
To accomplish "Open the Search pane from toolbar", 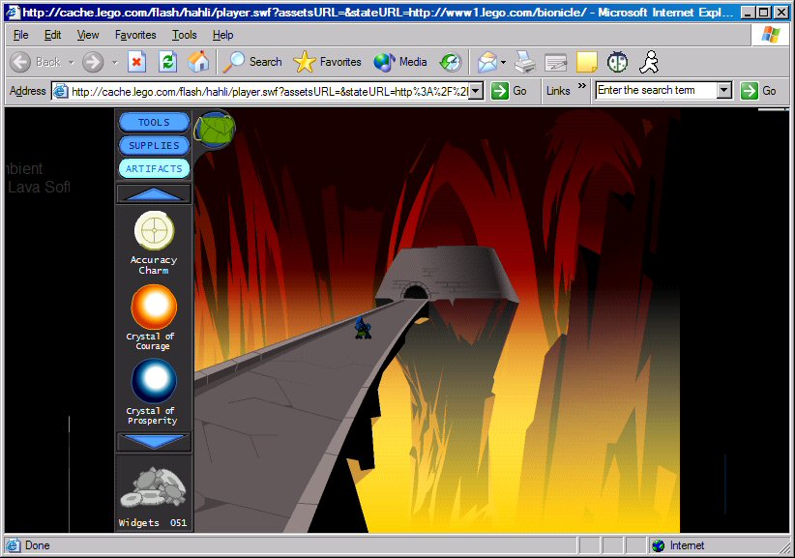I will (253, 62).
